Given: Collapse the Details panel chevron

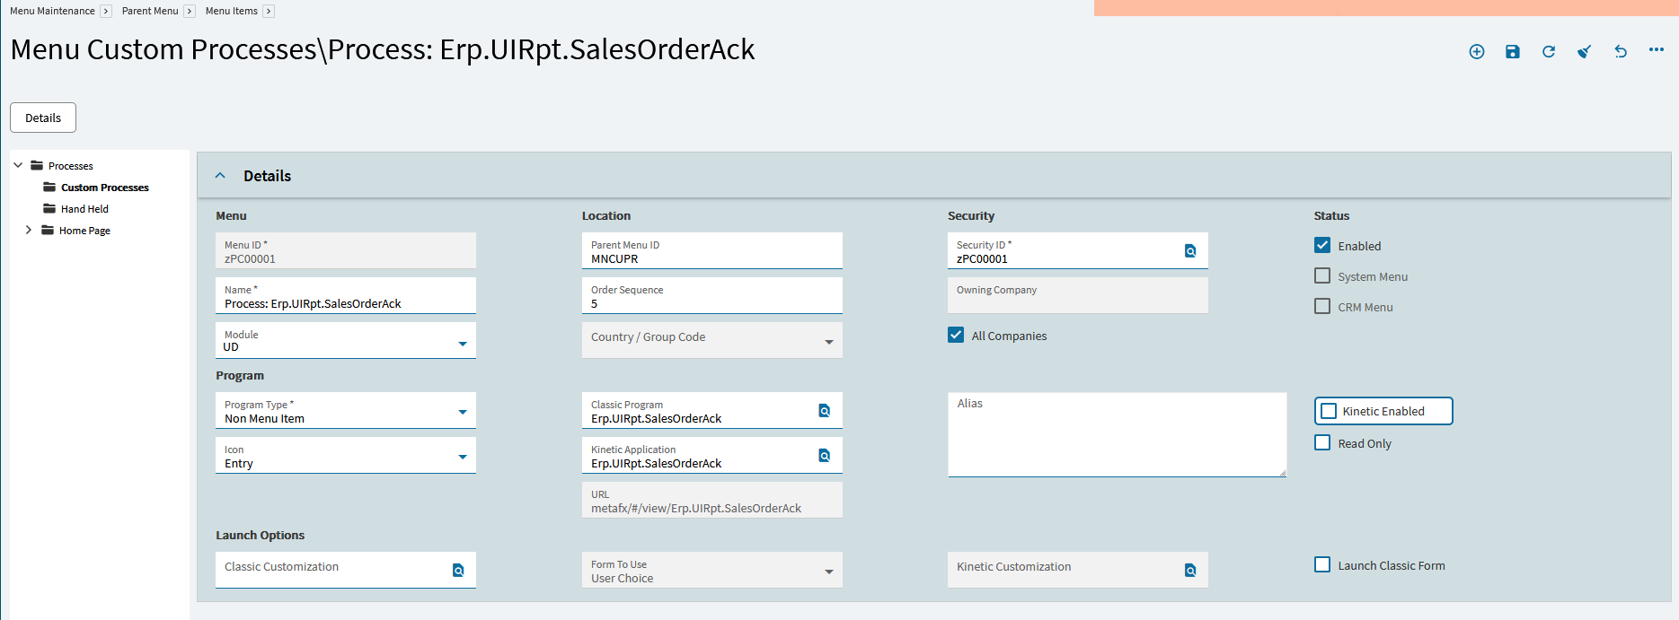Looking at the screenshot, I should (220, 176).
